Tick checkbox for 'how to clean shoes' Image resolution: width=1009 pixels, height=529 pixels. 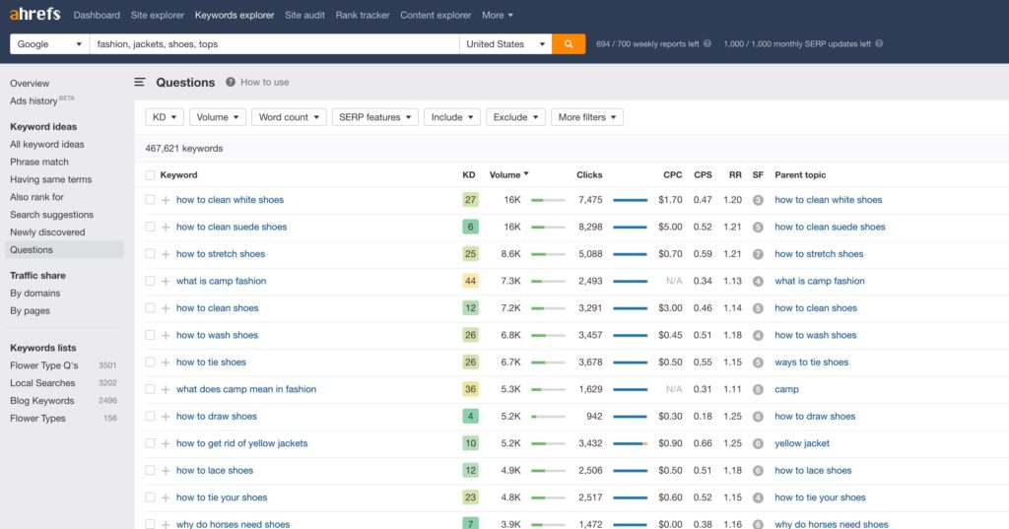point(150,307)
